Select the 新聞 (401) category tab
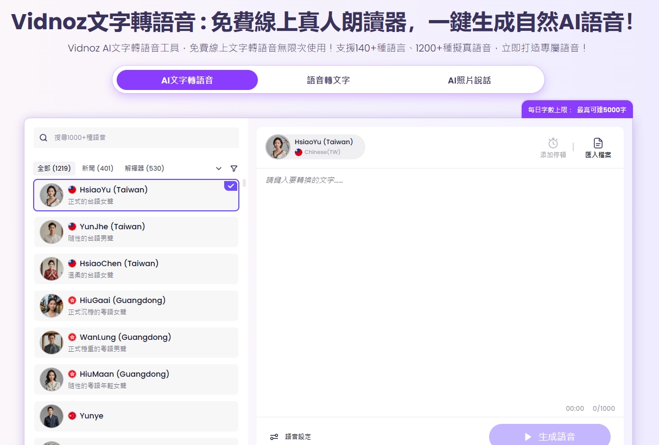Image resolution: width=659 pixels, height=445 pixels. [98, 169]
